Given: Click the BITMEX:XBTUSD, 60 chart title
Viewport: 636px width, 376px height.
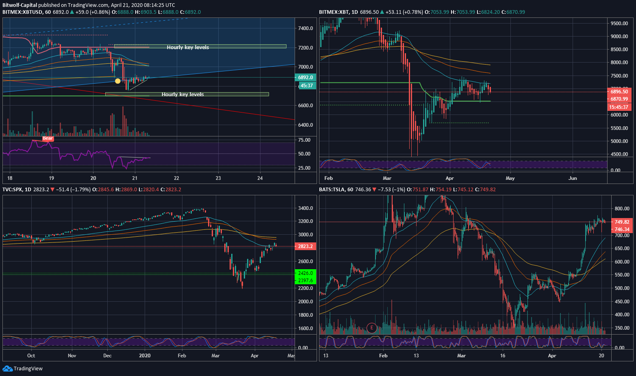Looking at the screenshot, I should (26, 12).
